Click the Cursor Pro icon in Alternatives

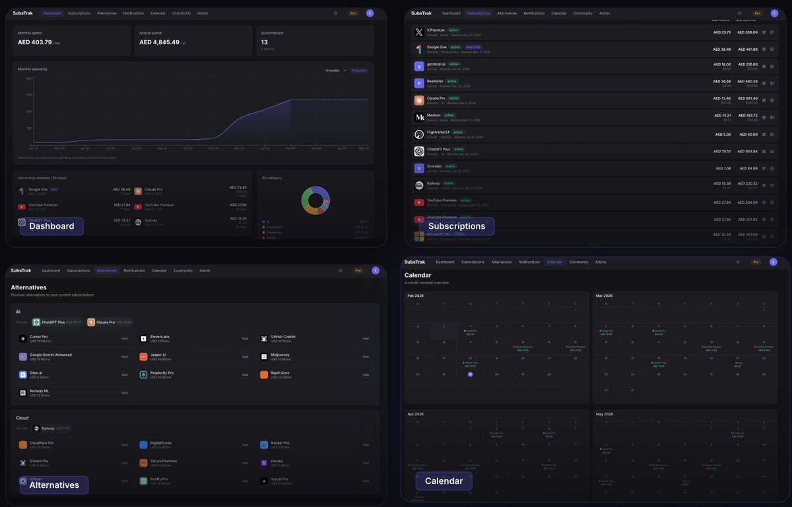tap(23, 339)
